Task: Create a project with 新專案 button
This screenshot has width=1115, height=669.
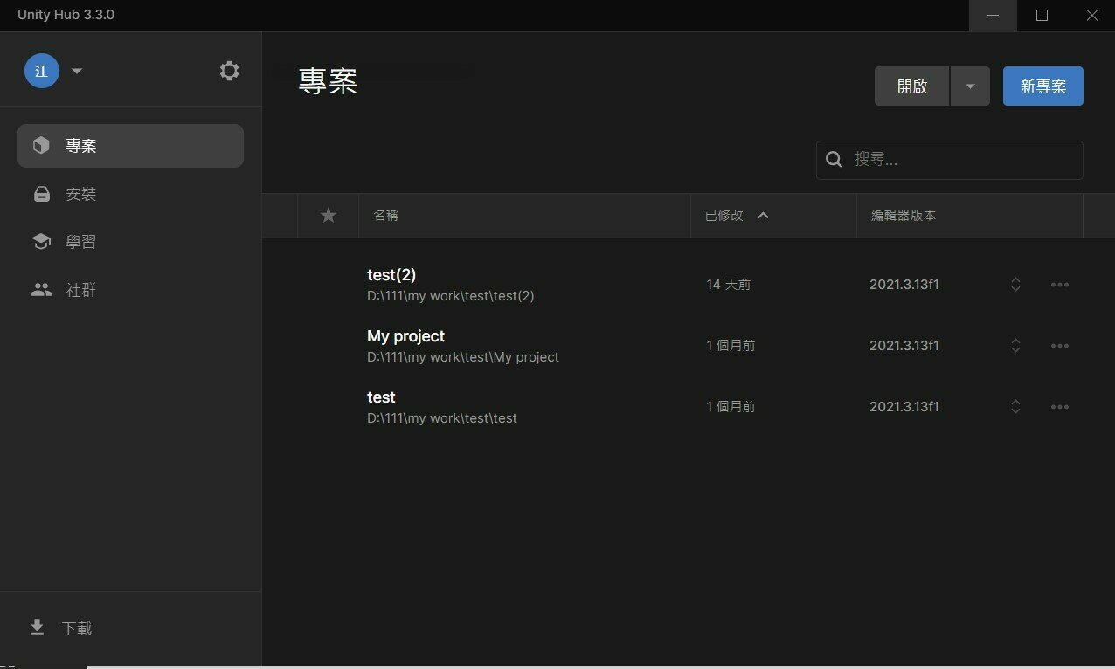Action: tap(1043, 86)
